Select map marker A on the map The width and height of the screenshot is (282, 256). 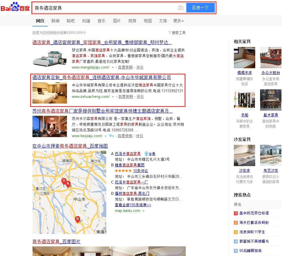[x=68, y=184]
